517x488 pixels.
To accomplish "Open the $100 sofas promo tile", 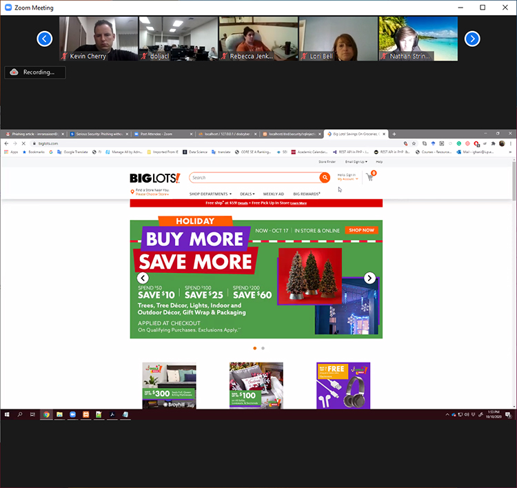I will click(x=256, y=385).
